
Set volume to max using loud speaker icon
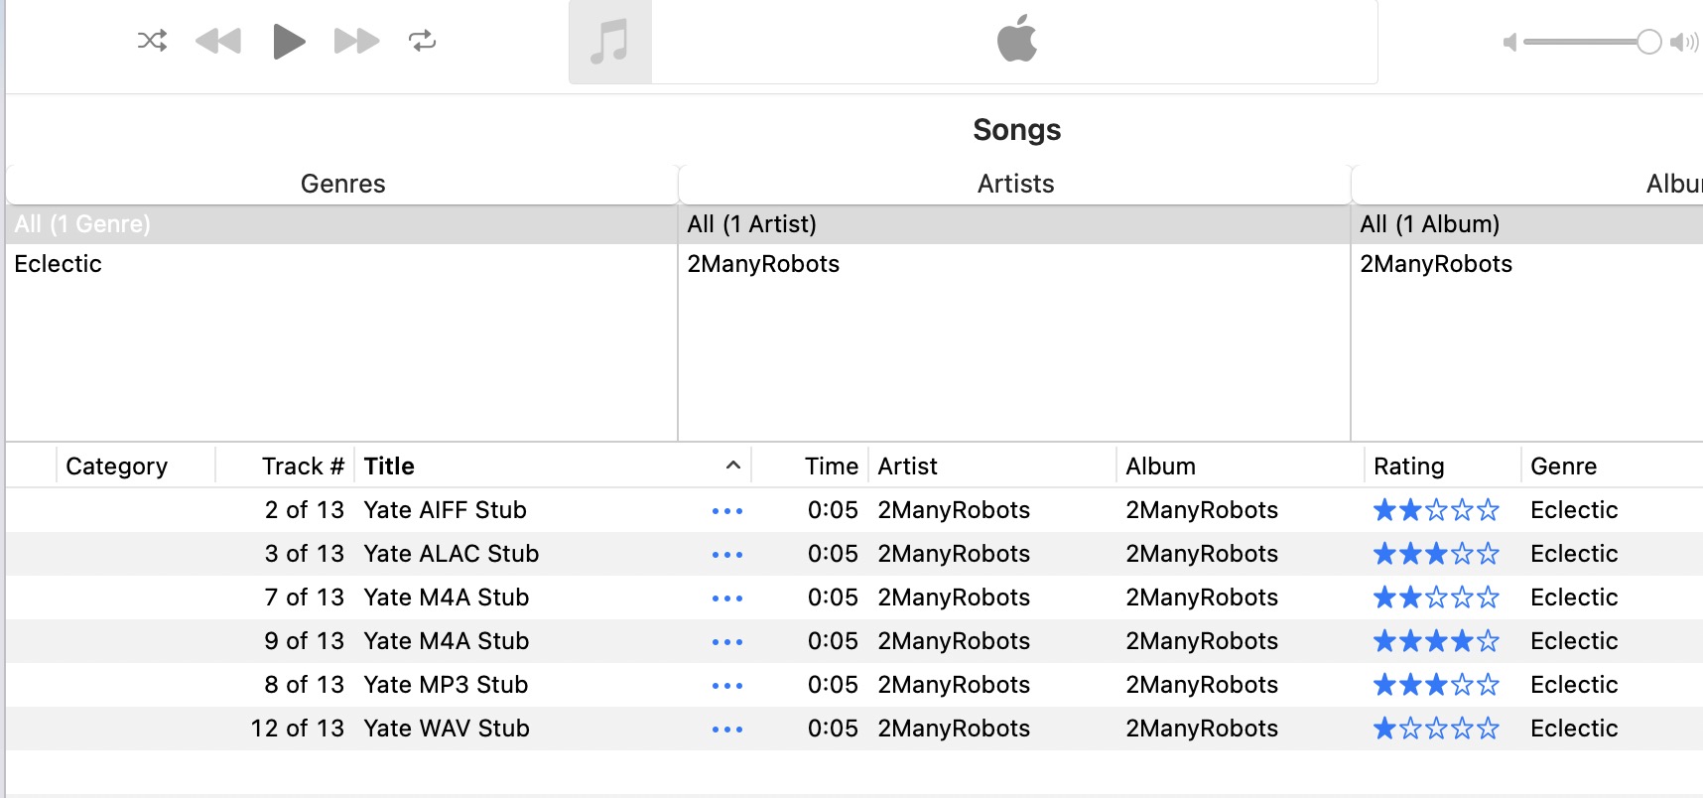pyautogui.click(x=1684, y=43)
